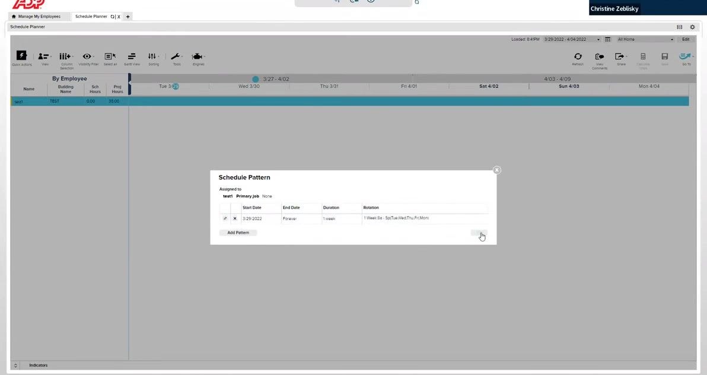Select the test1 employee row
Screen dimensions: 707x375
click(349, 101)
